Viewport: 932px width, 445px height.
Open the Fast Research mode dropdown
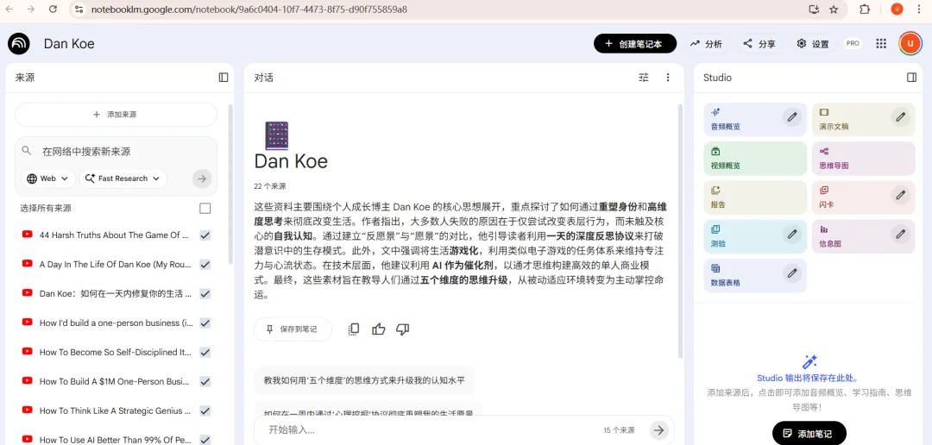(x=123, y=179)
